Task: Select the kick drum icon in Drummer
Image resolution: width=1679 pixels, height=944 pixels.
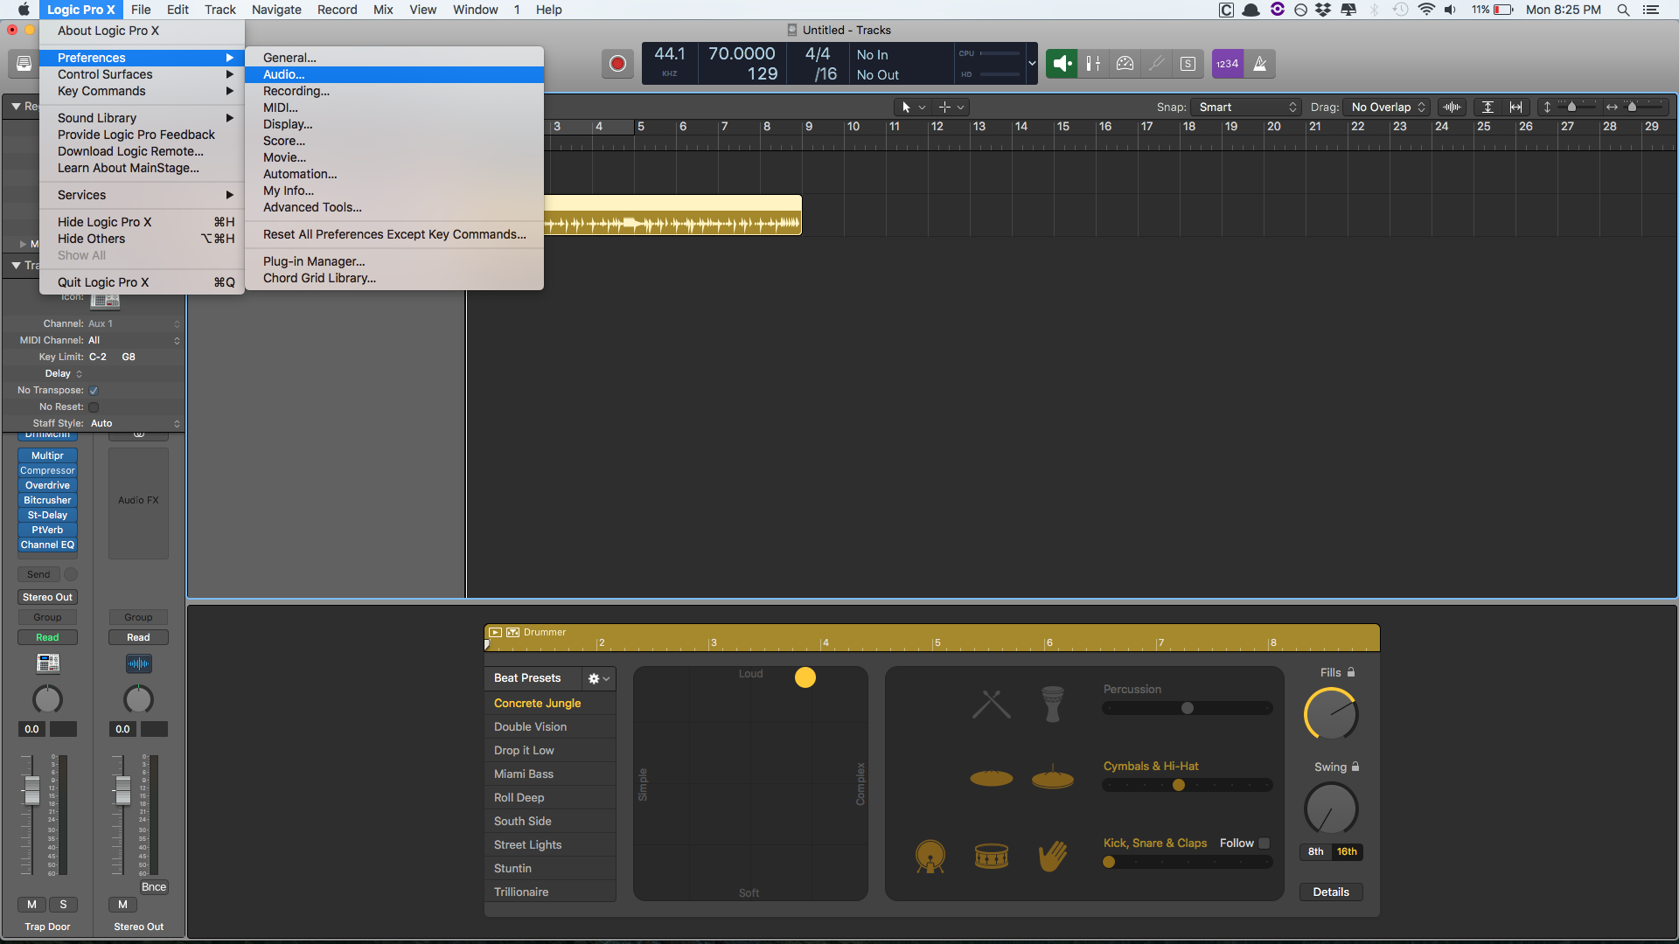Action: point(930,857)
